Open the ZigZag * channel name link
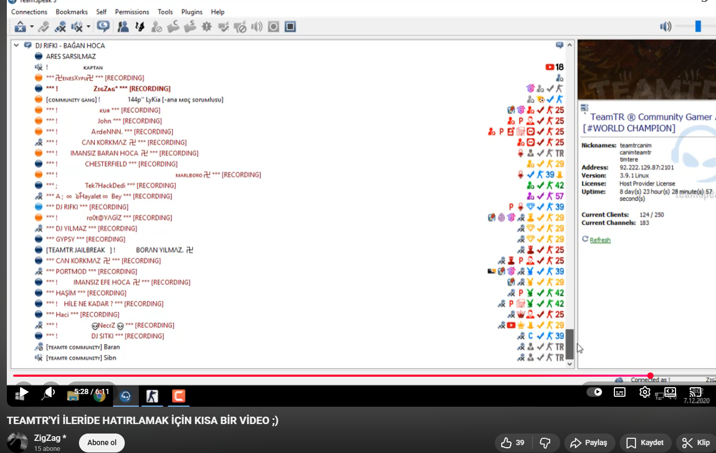Image resolution: width=716 pixels, height=453 pixels. (x=51, y=438)
